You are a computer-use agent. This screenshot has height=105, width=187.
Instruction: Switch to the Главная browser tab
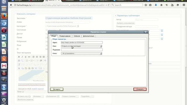tap(69, 1)
